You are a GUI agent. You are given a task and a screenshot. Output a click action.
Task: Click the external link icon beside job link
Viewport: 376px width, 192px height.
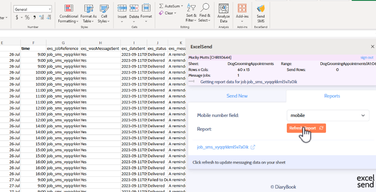(x=253, y=147)
